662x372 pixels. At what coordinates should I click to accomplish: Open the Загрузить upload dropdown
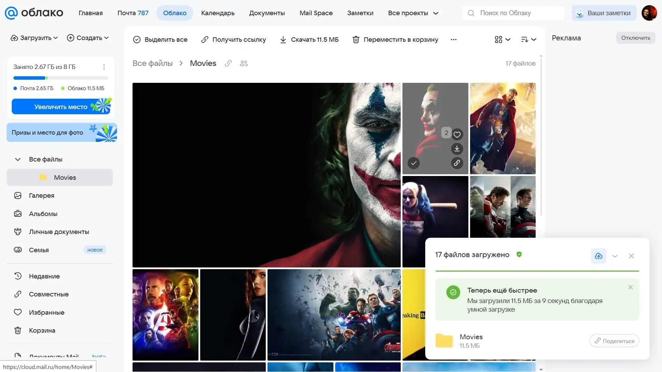click(x=34, y=38)
